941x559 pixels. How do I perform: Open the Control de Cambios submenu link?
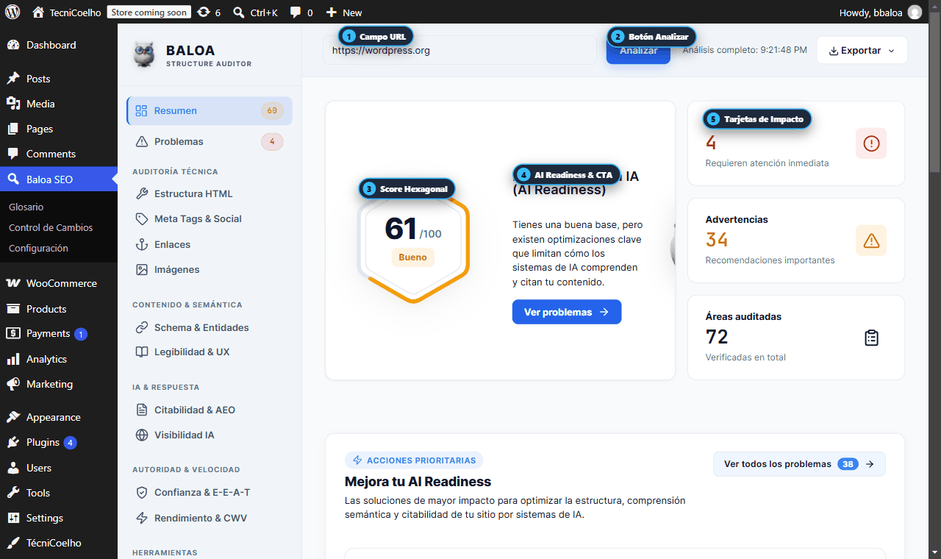[x=51, y=227]
